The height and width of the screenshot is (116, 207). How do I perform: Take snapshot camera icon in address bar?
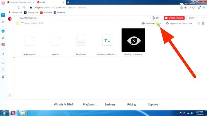pyautogui.click(x=181, y=8)
